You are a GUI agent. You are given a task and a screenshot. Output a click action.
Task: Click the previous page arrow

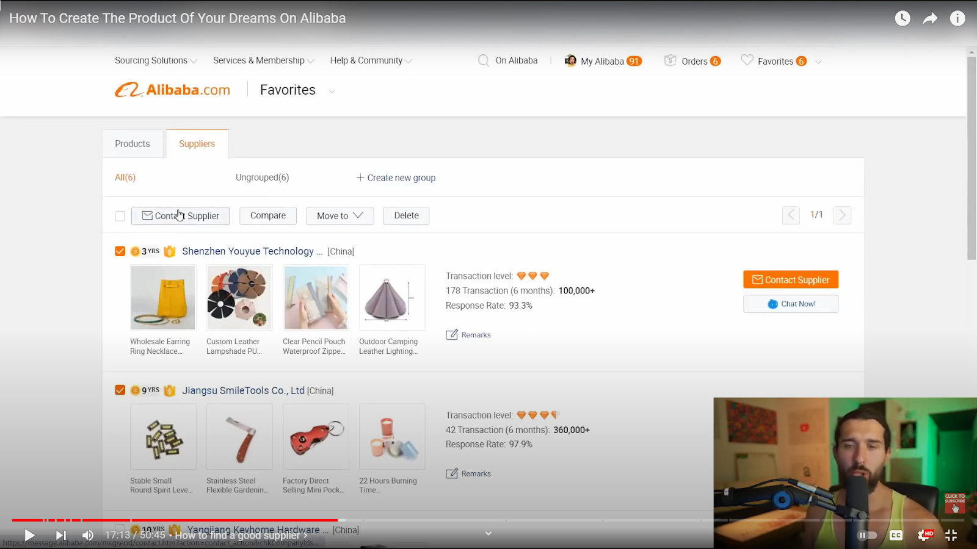(791, 215)
